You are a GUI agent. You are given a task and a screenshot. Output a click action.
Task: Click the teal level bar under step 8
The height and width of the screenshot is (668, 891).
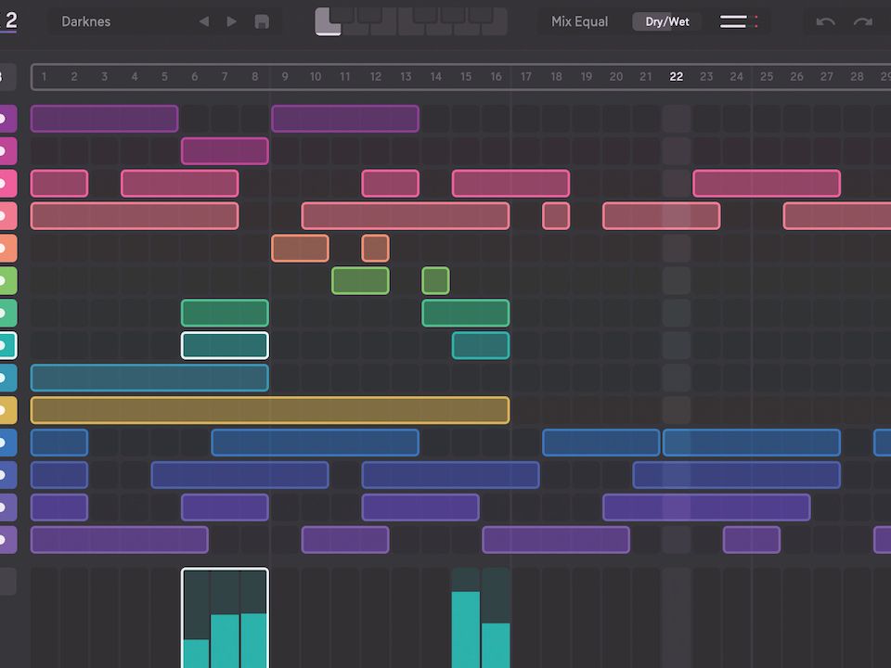click(x=254, y=640)
